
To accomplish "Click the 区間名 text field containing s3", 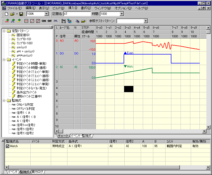I will [77, 14].
